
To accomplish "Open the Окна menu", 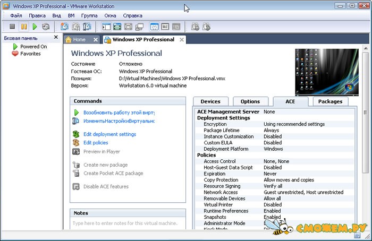I will pyautogui.click(x=110, y=15).
